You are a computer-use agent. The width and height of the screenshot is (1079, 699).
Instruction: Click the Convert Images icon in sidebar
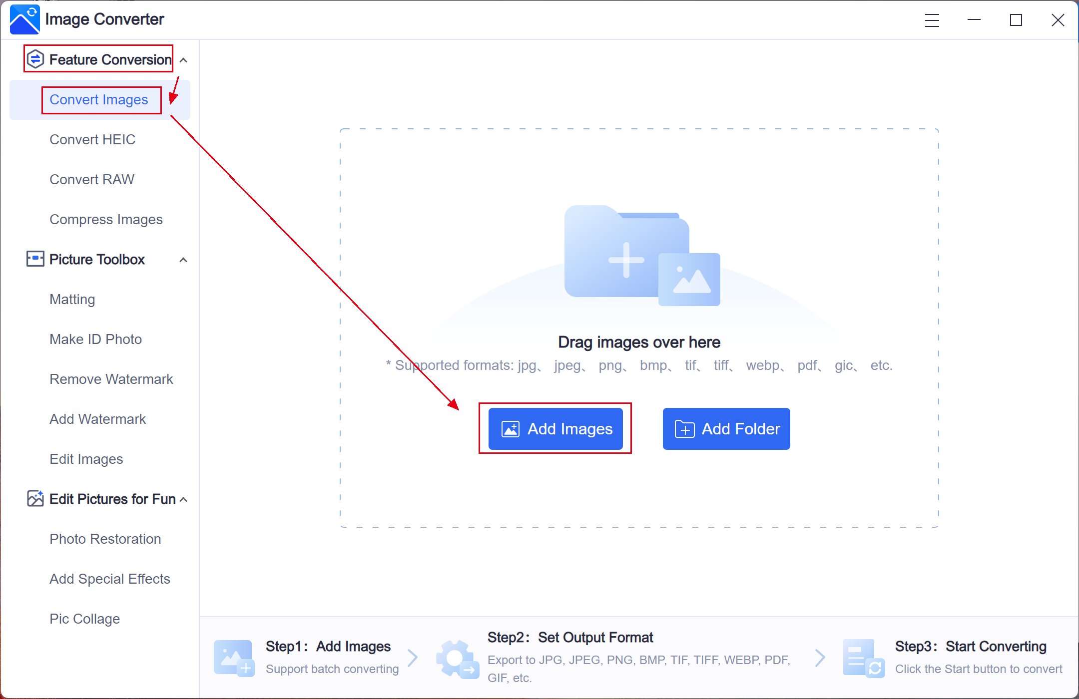tap(98, 100)
